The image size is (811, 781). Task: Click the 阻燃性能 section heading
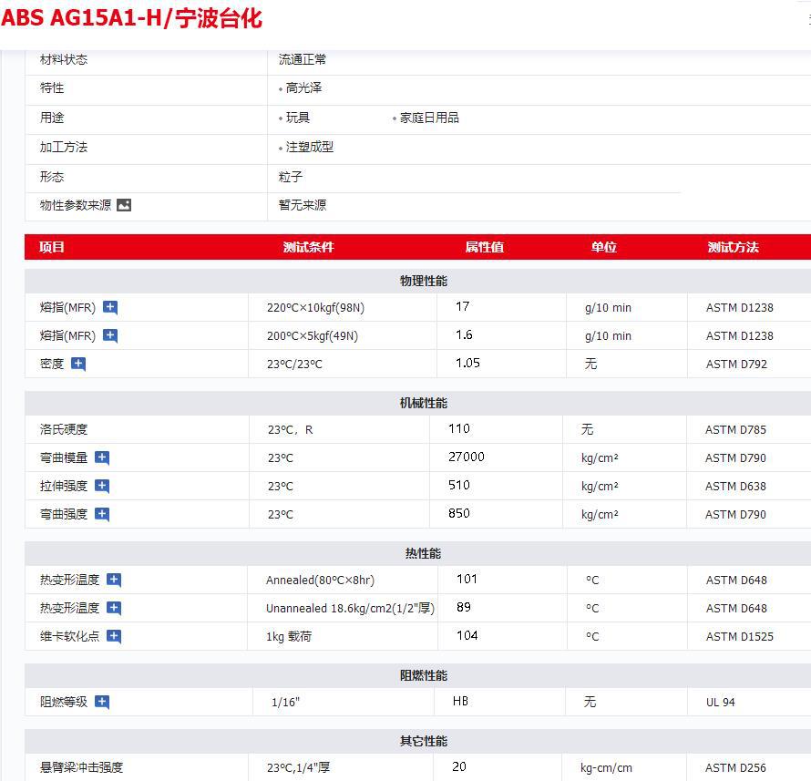(x=423, y=675)
